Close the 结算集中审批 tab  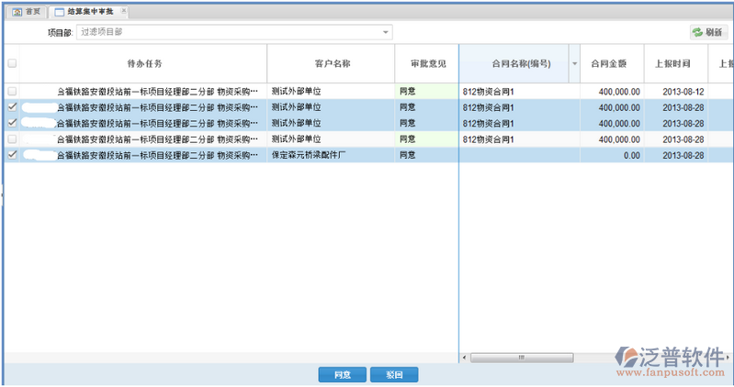pyautogui.click(x=124, y=12)
